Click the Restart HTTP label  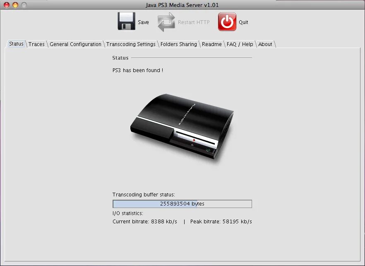point(194,22)
